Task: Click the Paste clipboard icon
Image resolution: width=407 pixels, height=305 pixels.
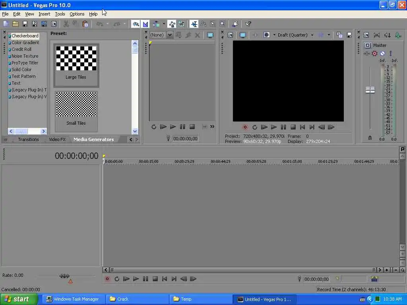Action: (85, 24)
